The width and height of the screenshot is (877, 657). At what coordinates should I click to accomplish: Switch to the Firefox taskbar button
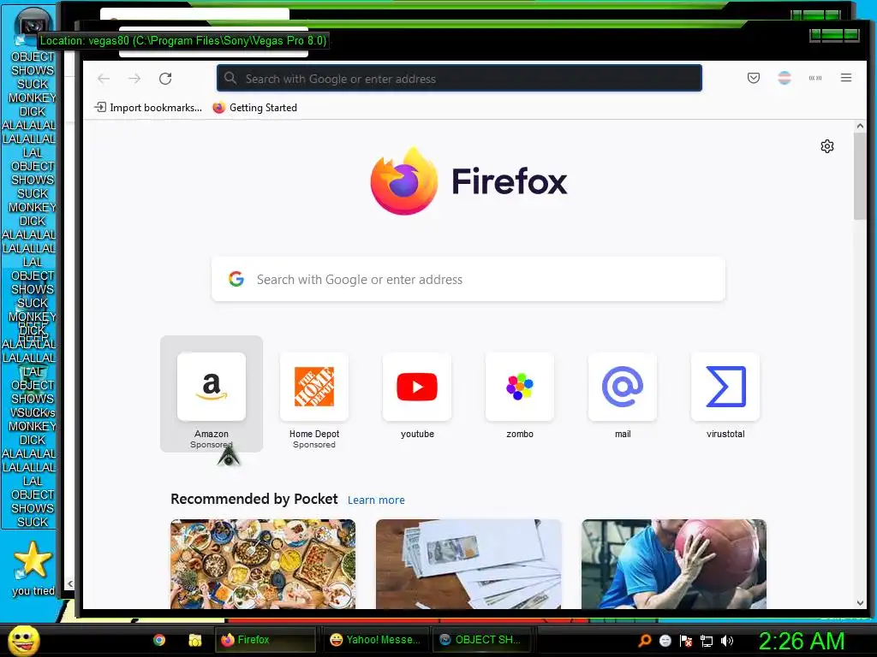point(265,640)
